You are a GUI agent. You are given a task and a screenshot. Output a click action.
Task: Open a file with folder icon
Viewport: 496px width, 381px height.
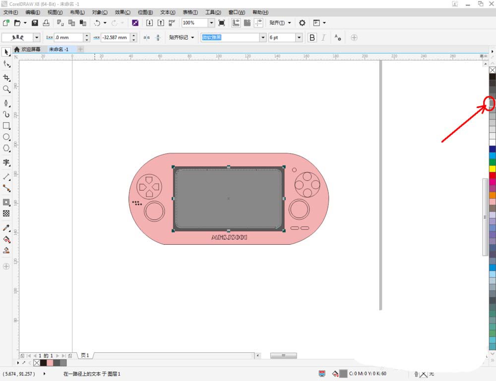tap(17, 23)
